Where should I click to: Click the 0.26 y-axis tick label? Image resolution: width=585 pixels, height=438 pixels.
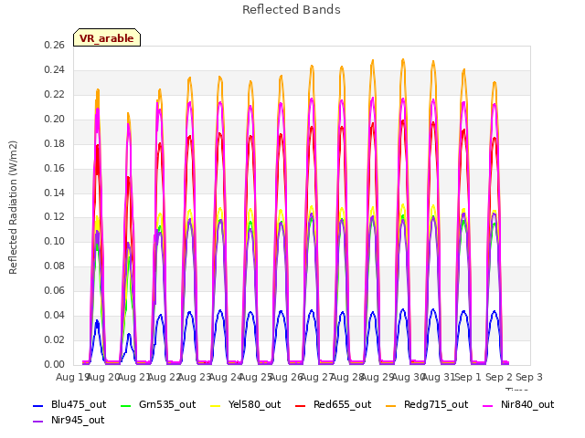[x=55, y=46]
